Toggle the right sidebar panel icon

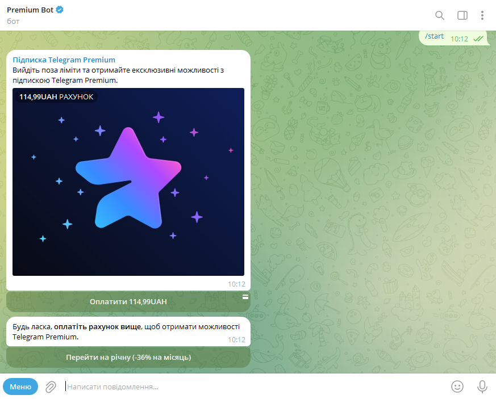tap(462, 15)
